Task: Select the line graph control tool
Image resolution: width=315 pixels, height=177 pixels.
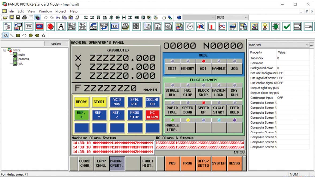Action: pyautogui.click(x=222, y=26)
